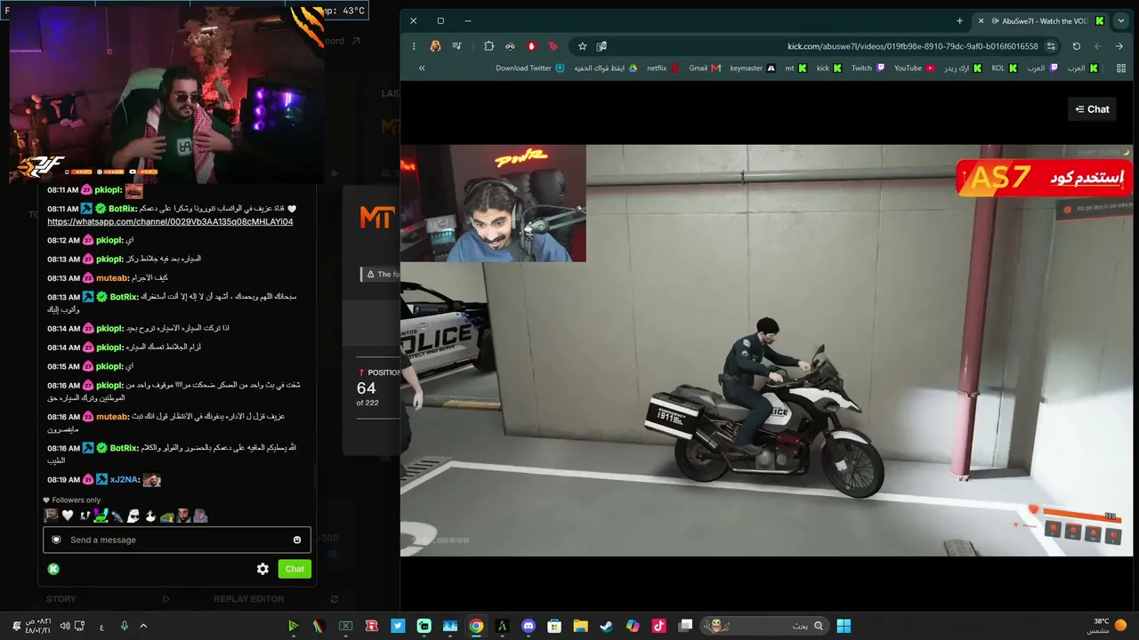Open site information icon beside the URL
1139x640 pixels.
point(1051,46)
